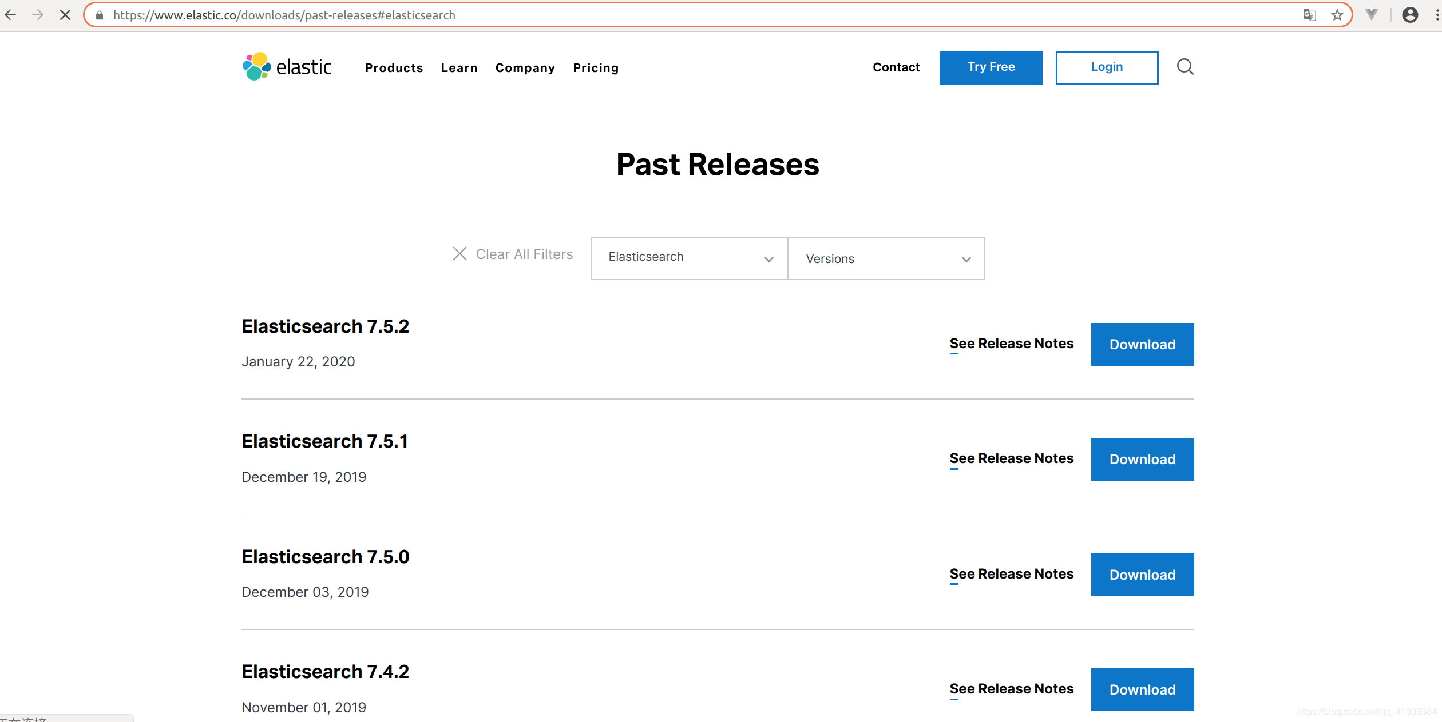Go back using browser back arrow
Viewport: 1442px width, 722px height.
[10, 15]
